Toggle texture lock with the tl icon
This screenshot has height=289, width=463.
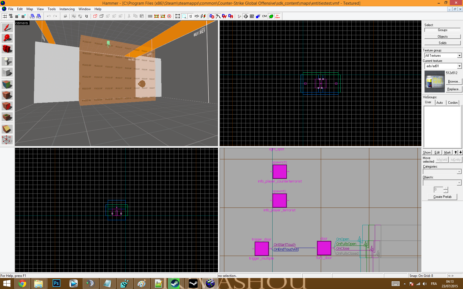190,16
